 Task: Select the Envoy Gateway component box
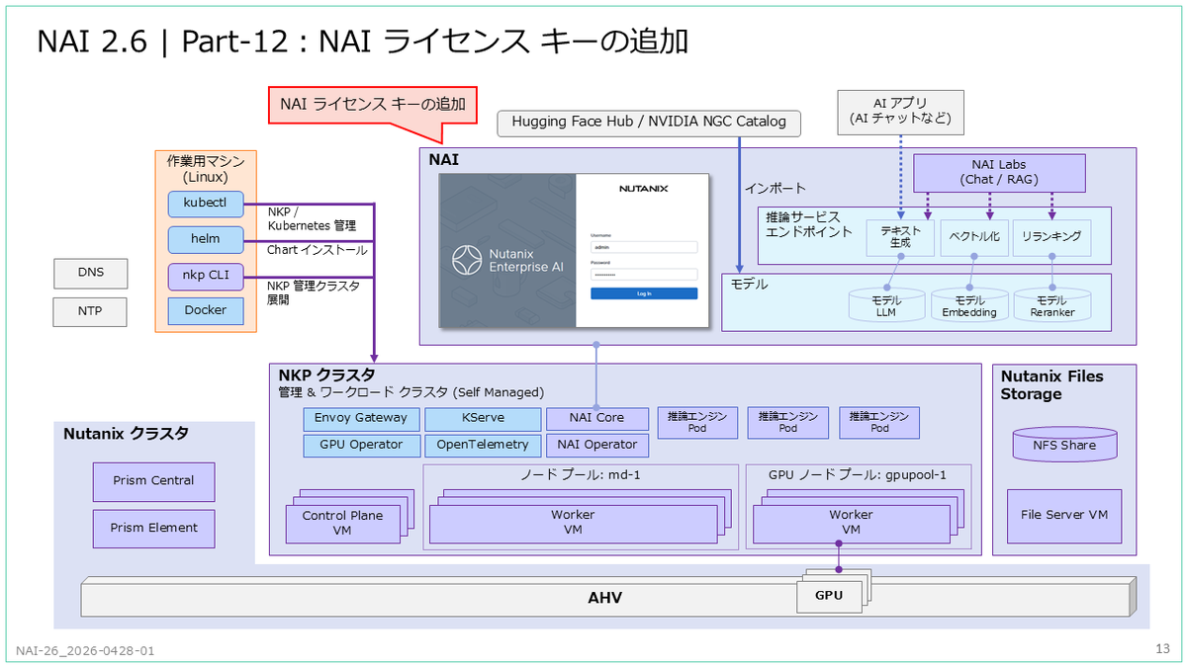coord(361,418)
